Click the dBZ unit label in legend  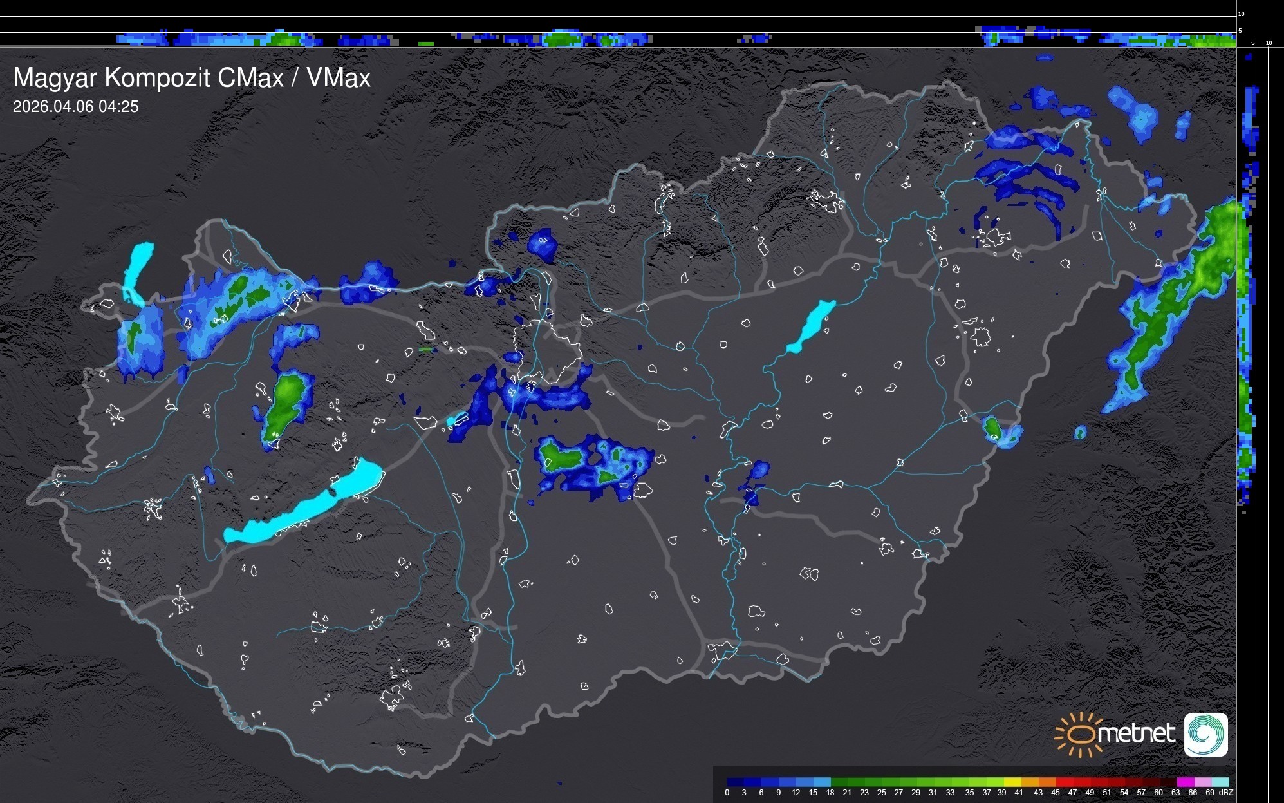pyautogui.click(x=1226, y=793)
